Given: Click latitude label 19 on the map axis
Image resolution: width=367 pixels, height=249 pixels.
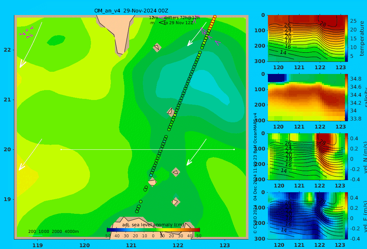Looking at the screenshot, I should point(7,199).
